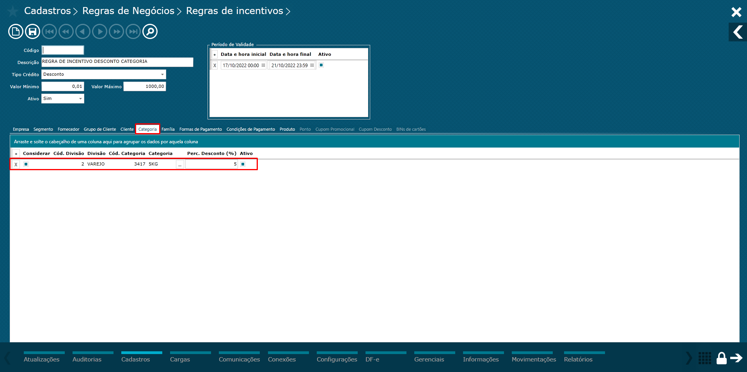Create a new record with the document icon
The height and width of the screenshot is (372, 747).
(x=16, y=32)
